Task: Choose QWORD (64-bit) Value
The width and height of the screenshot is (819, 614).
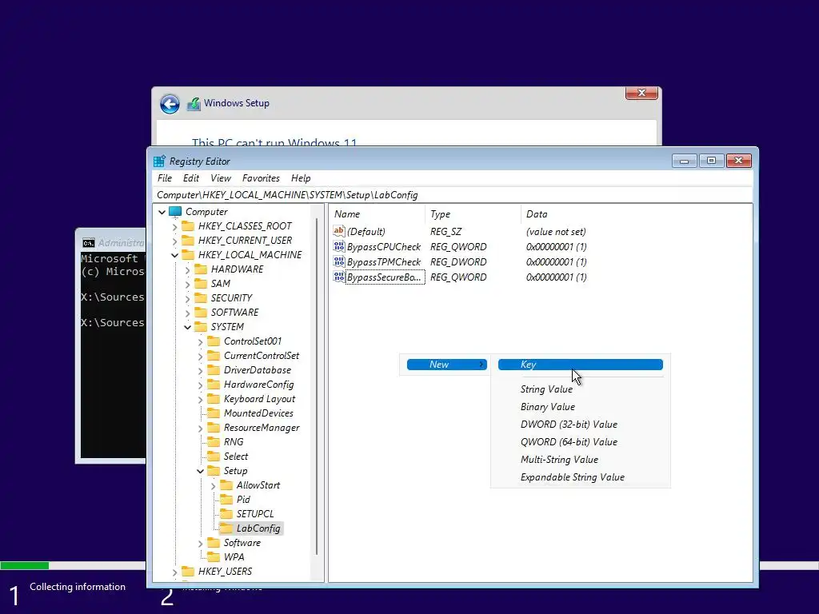Action: (x=581, y=441)
